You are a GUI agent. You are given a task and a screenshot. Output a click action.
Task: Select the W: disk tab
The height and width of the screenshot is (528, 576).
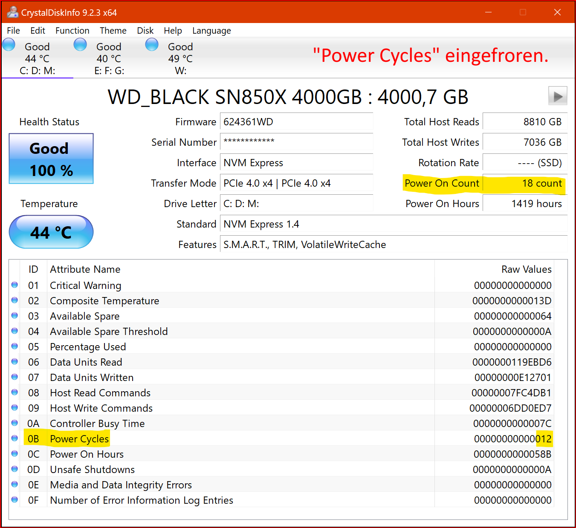pyautogui.click(x=180, y=58)
